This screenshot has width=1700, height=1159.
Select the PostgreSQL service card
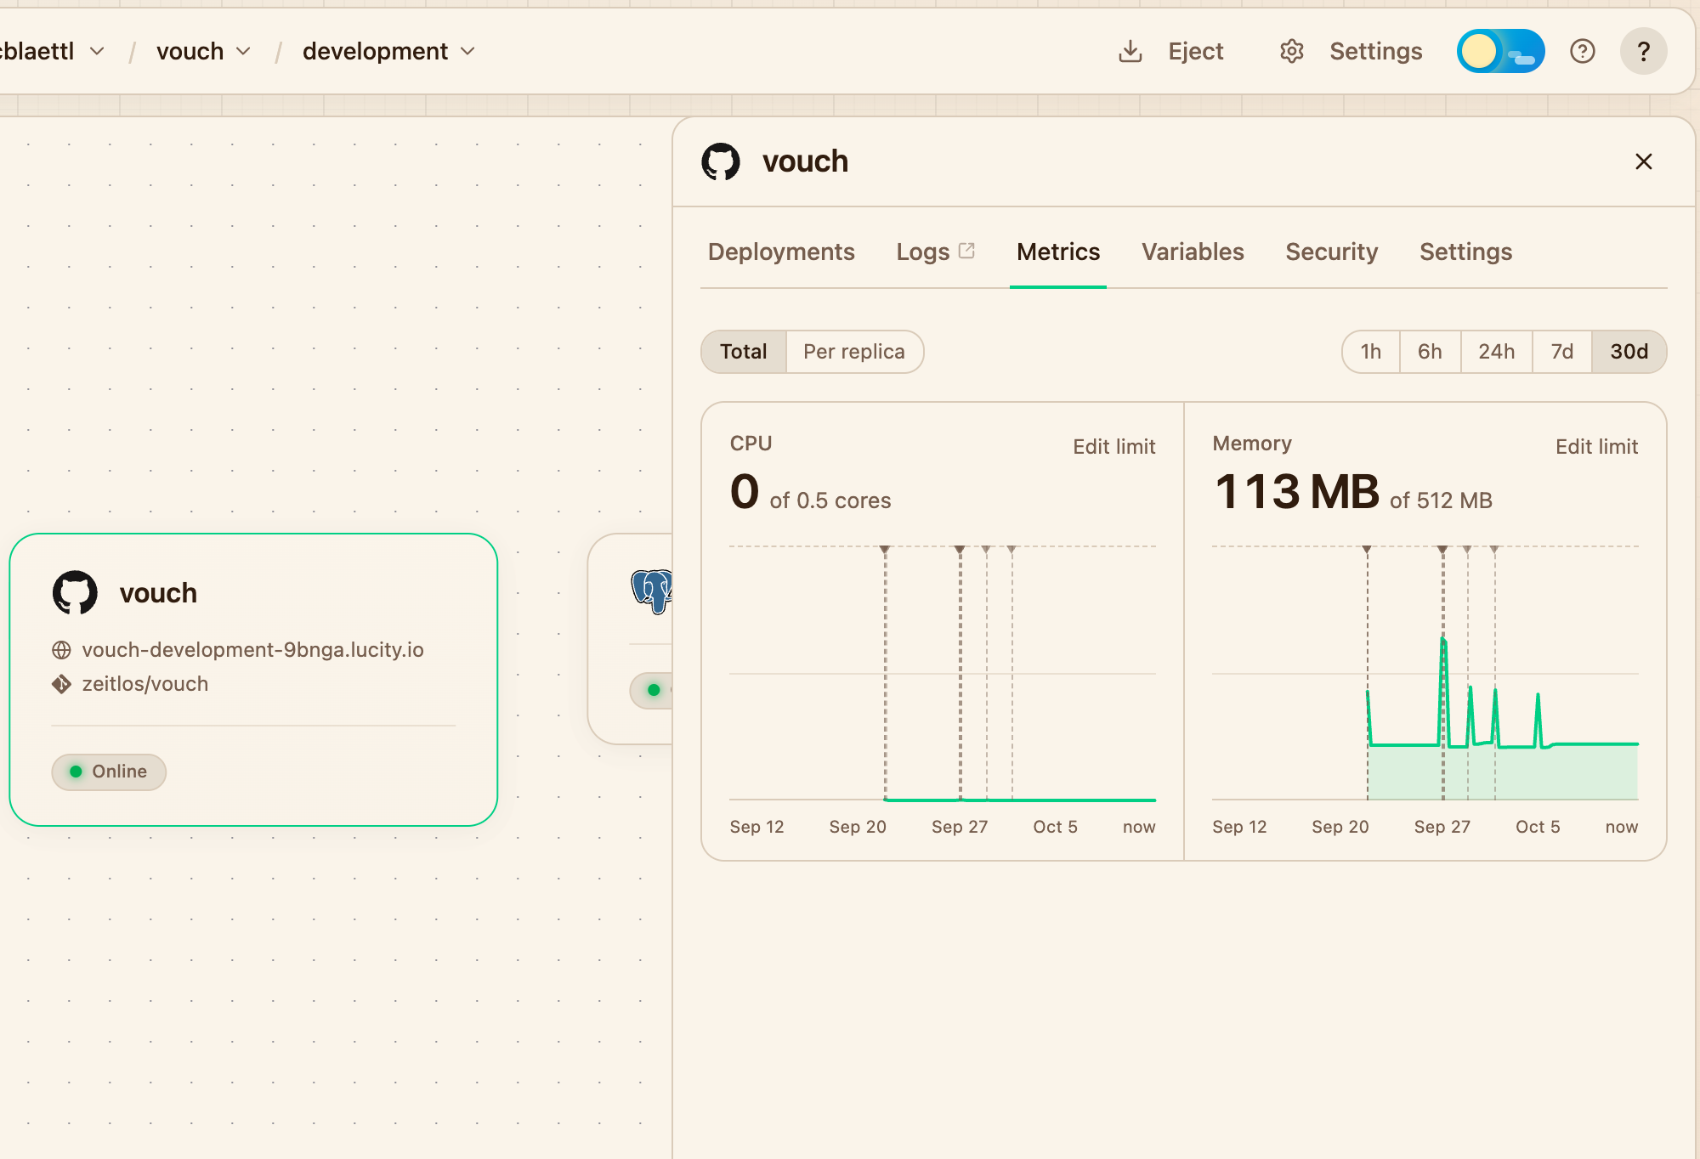tap(631, 639)
